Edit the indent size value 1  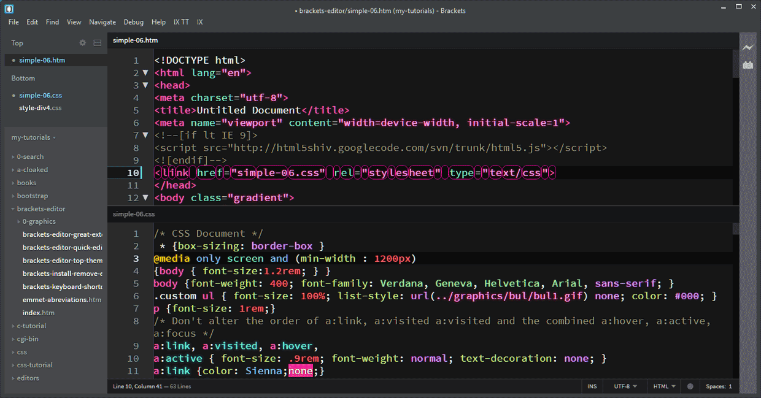click(x=730, y=387)
